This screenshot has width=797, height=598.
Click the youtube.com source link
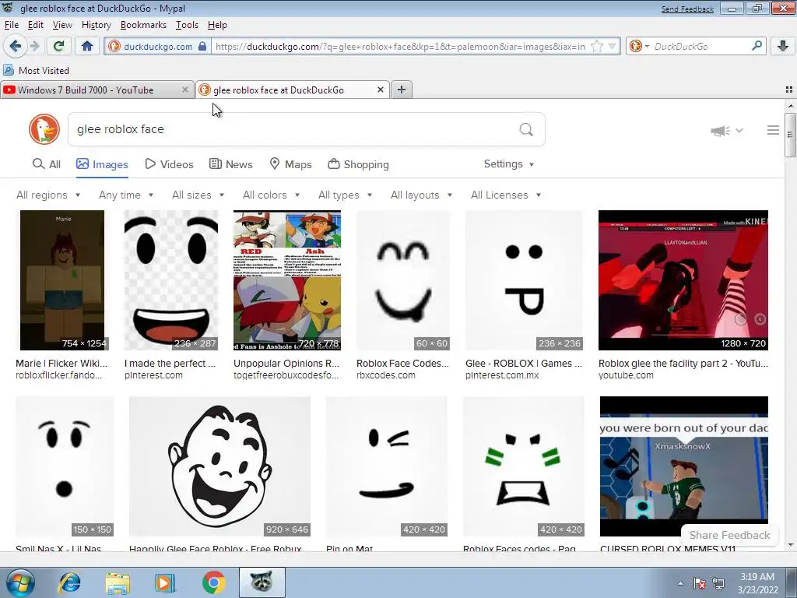(x=626, y=375)
